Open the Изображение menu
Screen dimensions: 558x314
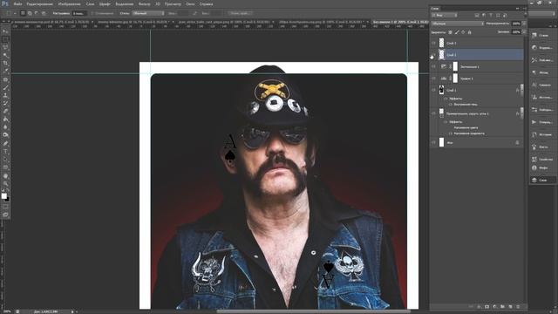pos(69,3)
